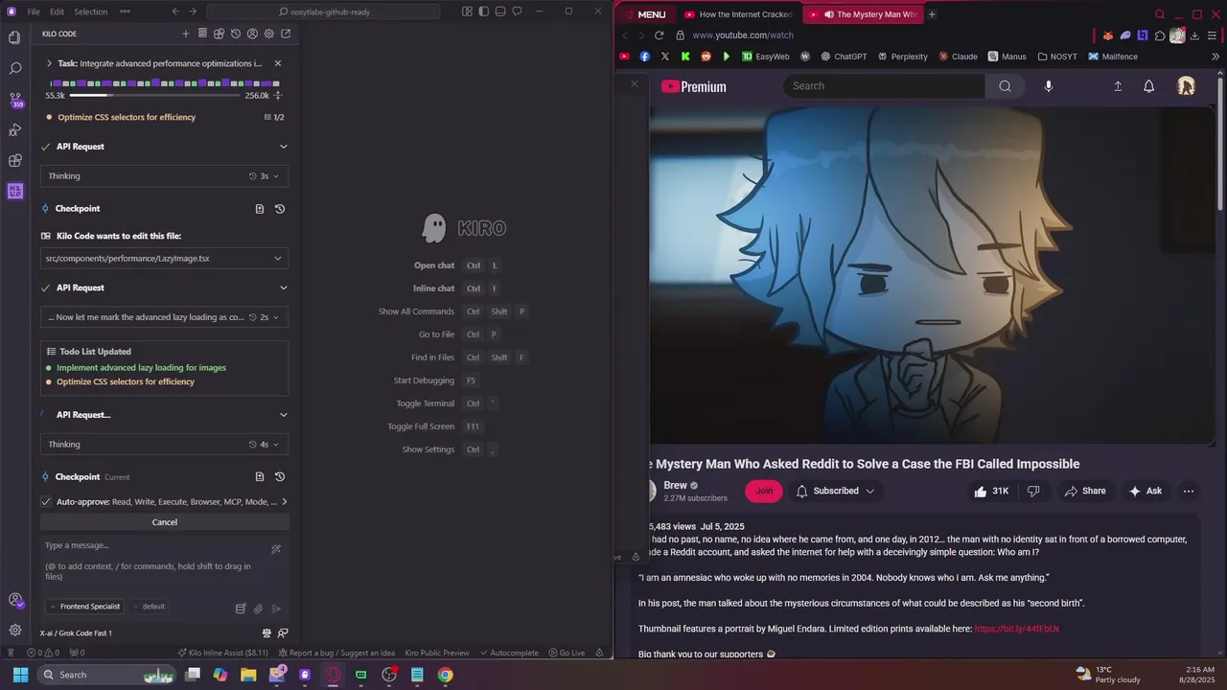Screen dimensions: 1227x690
Task: Toggle Autocomplete in the Kiro status bar
Action: [508, 653]
